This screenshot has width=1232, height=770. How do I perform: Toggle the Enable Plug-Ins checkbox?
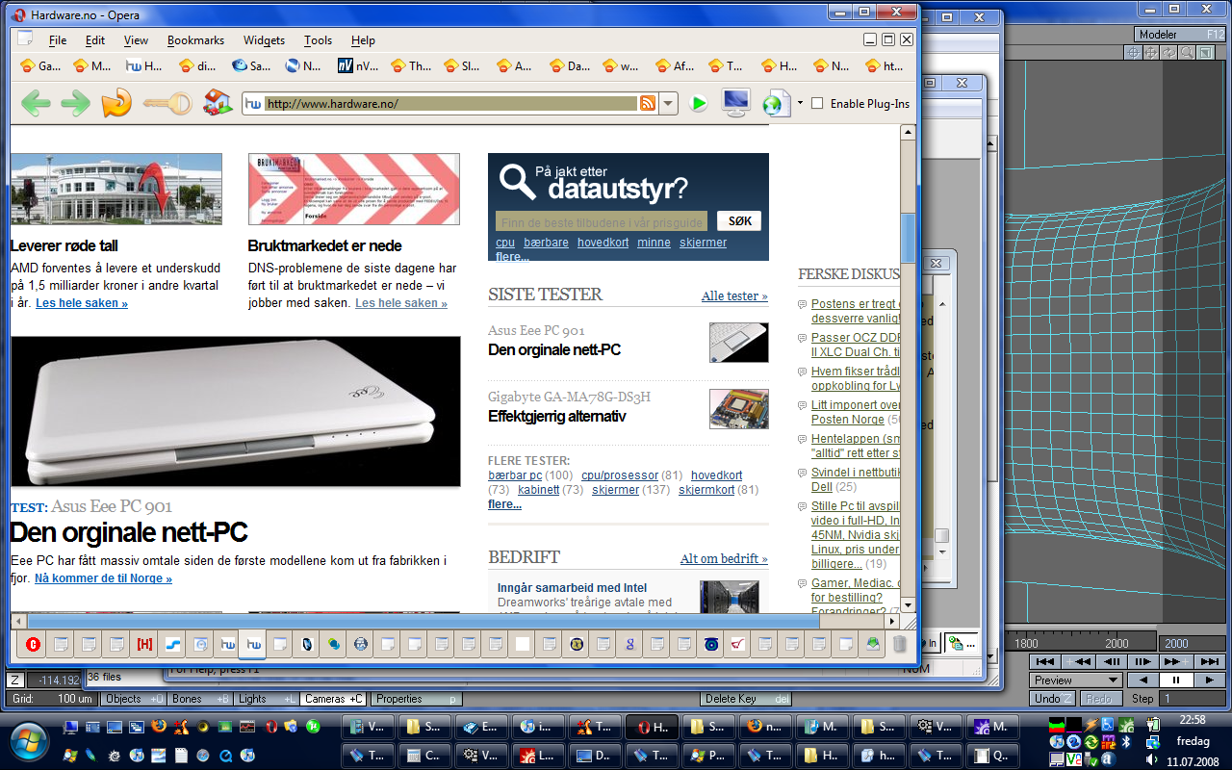817,103
